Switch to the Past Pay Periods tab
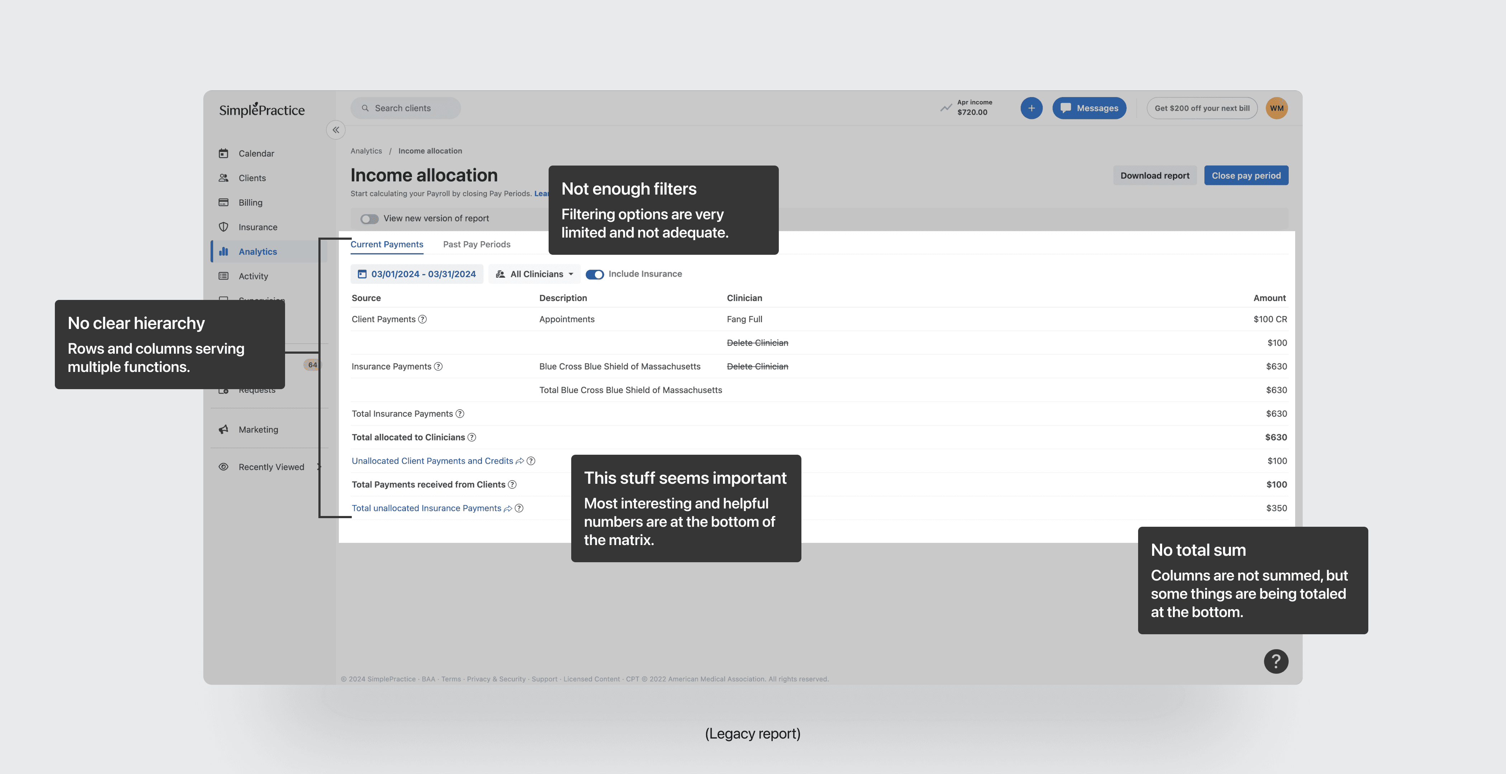This screenshot has width=1506, height=774. click(477, 244)
